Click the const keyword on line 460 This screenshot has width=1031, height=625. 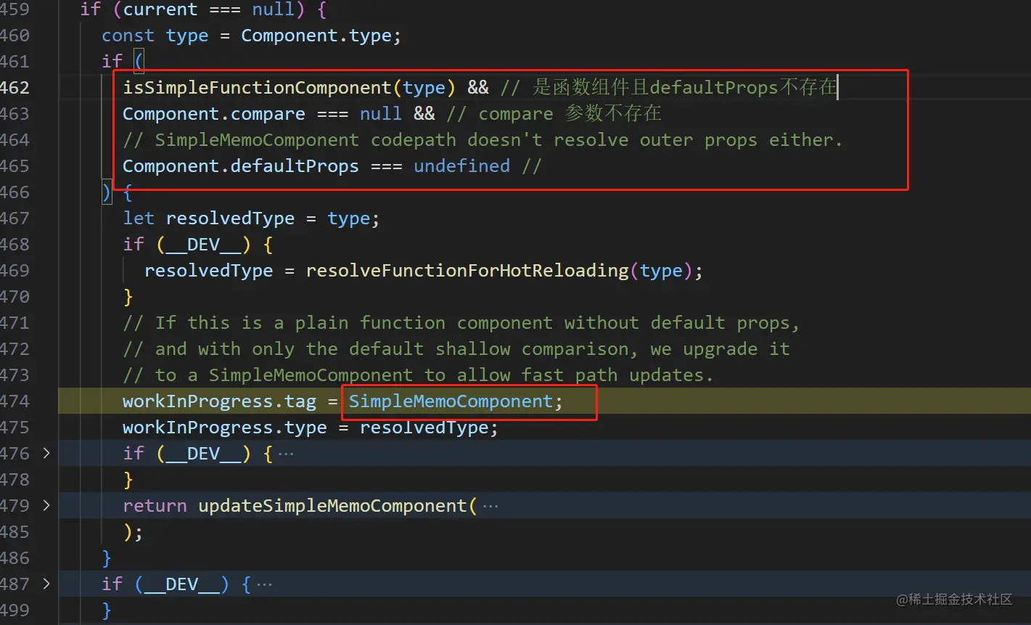[128, 35]
